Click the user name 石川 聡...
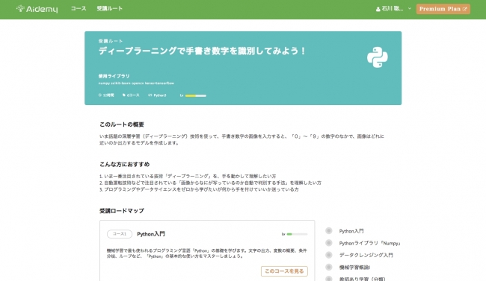The image size is (486, 281). click(x=393, y=9)
